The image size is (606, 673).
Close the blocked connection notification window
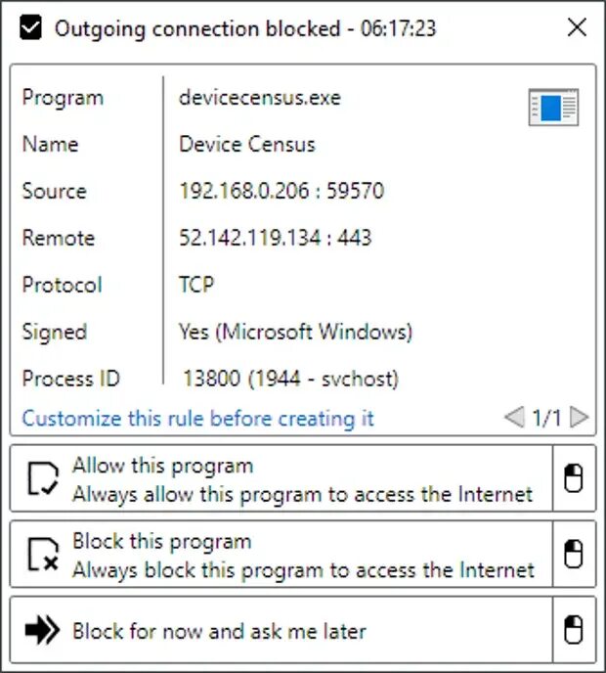point(577,28)
